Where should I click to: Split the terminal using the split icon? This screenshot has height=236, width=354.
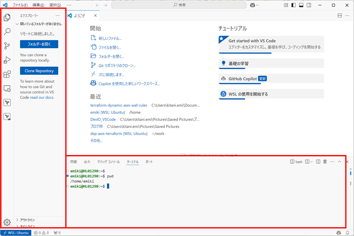click(318, 162)
